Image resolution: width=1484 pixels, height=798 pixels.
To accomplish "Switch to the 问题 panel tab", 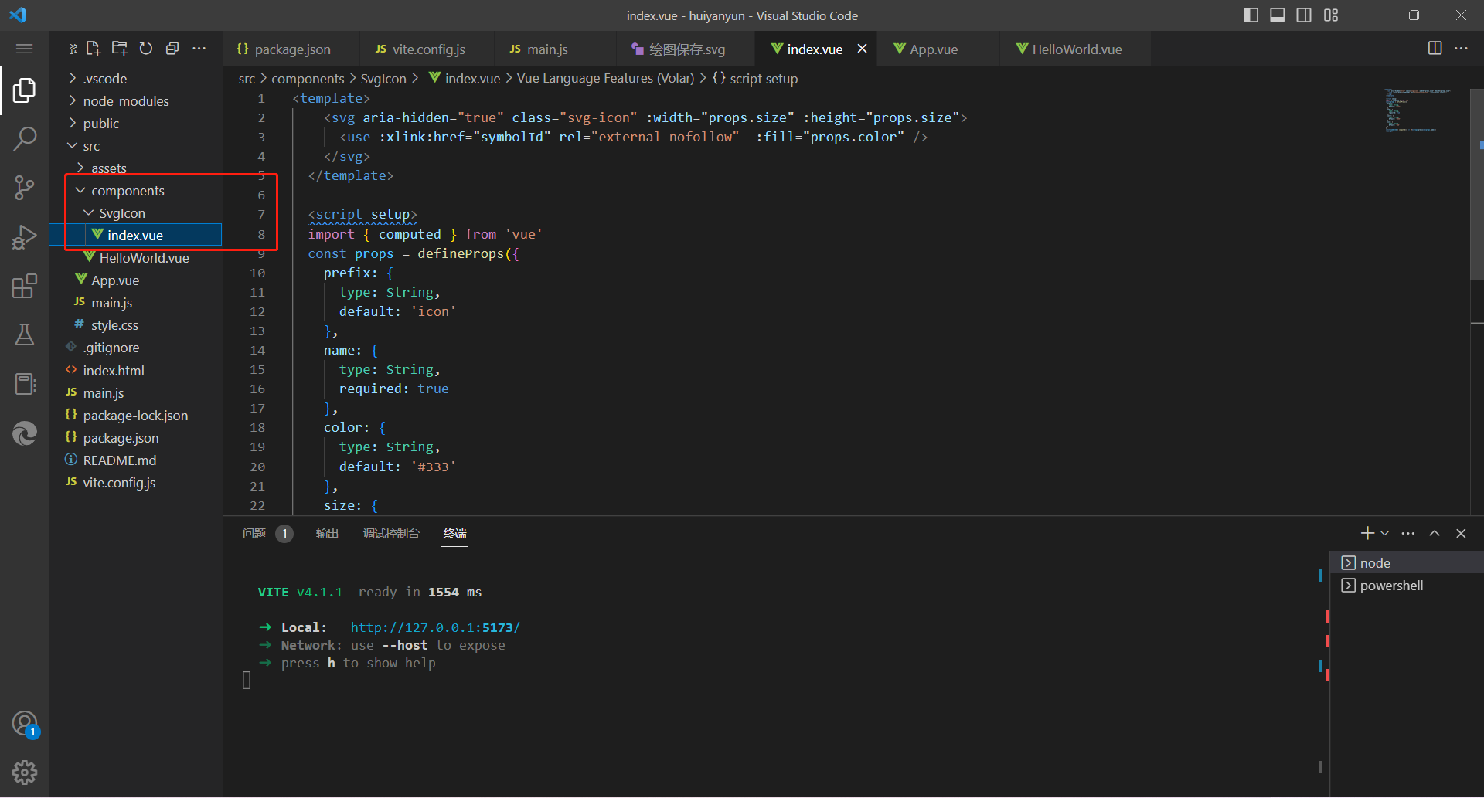I will (x=254, y=534).
